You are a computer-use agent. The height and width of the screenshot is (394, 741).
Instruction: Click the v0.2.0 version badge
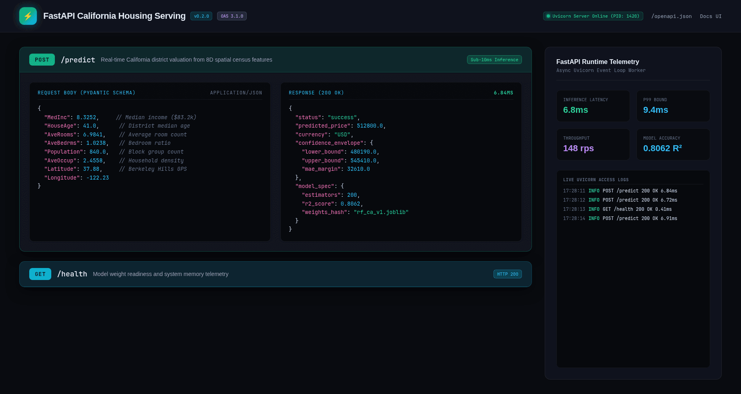(201, 16)
